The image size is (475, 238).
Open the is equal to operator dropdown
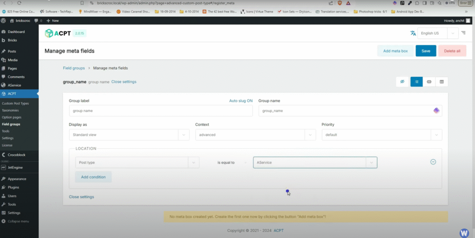(x=232, y=163)
